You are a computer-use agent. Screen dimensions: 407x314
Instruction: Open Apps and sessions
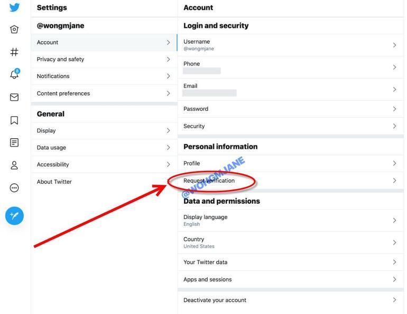click(x=208, y=280)
